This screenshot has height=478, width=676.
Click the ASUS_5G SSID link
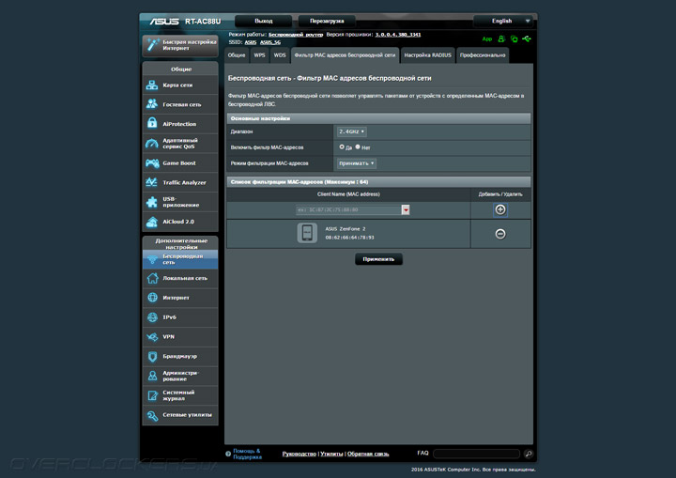[x=270, y=42]
